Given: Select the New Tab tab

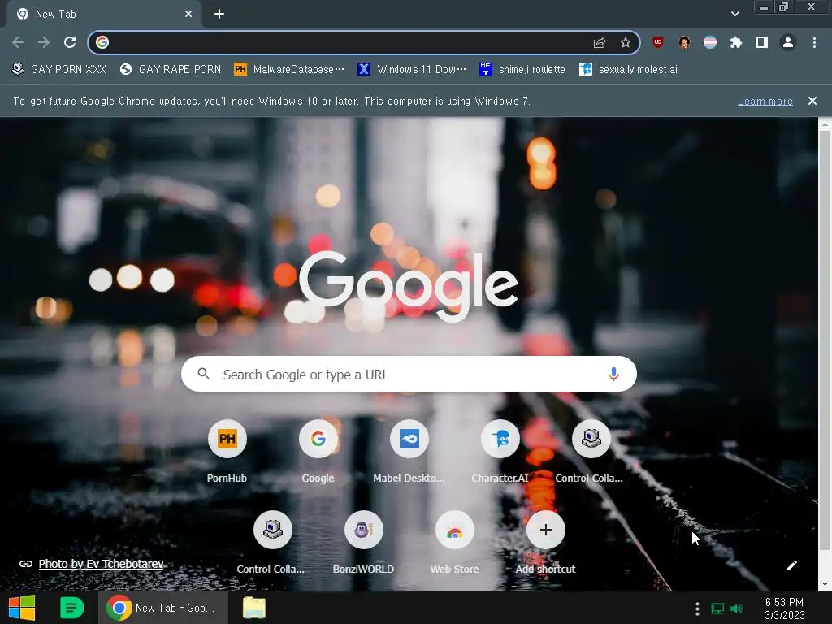Looking at the screenshot, I should pyautogui.click(x=103, y=15).
